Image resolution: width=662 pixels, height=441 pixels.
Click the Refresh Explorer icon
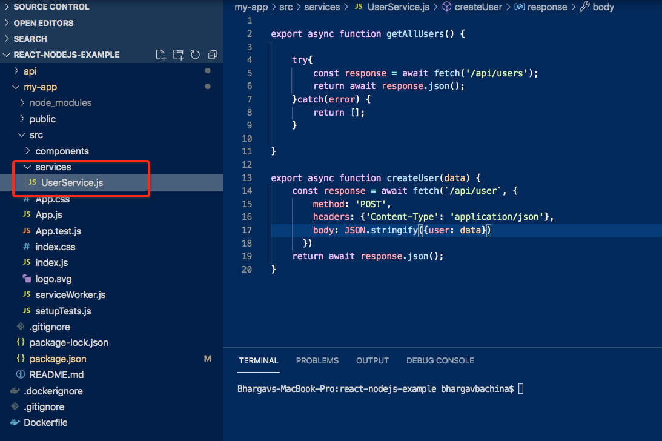tap(195, 55)
